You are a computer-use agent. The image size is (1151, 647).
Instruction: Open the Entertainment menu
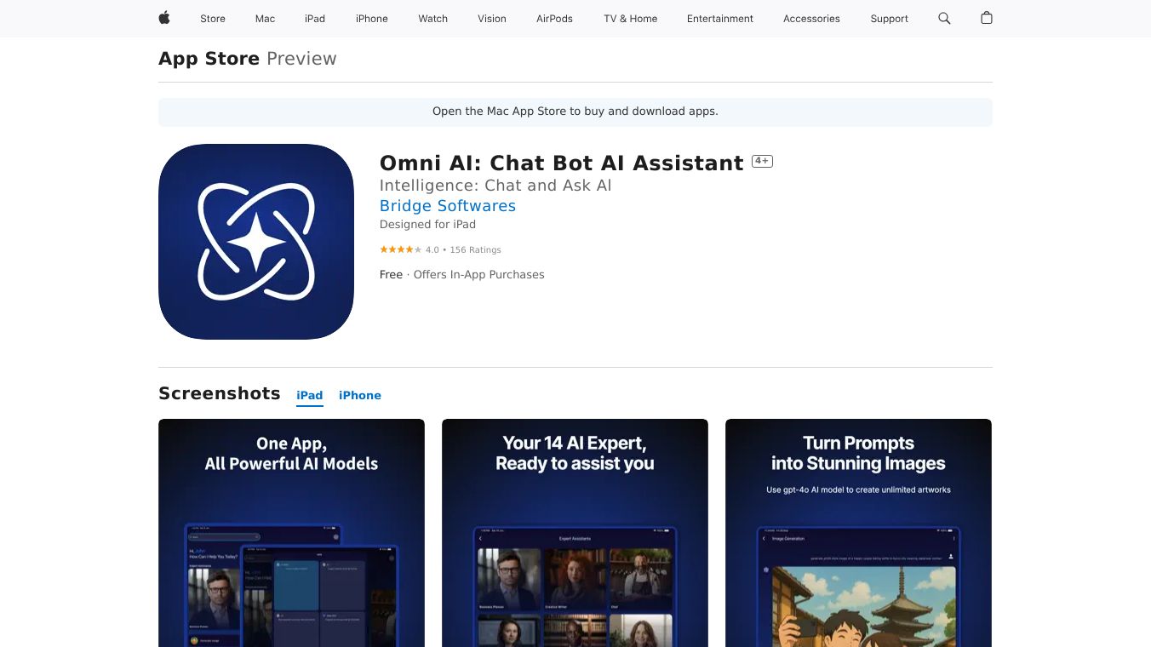(720, 19)
